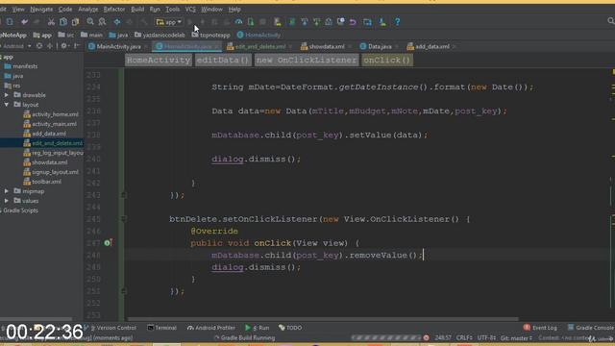Click the CRLF line separator in status bar
This screenshot has width=615, height=346.
click(x=463, y=337)
